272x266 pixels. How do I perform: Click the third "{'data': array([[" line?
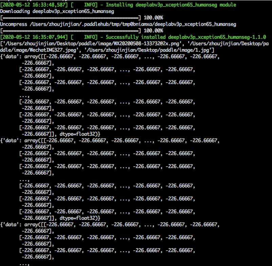(110, 225)
